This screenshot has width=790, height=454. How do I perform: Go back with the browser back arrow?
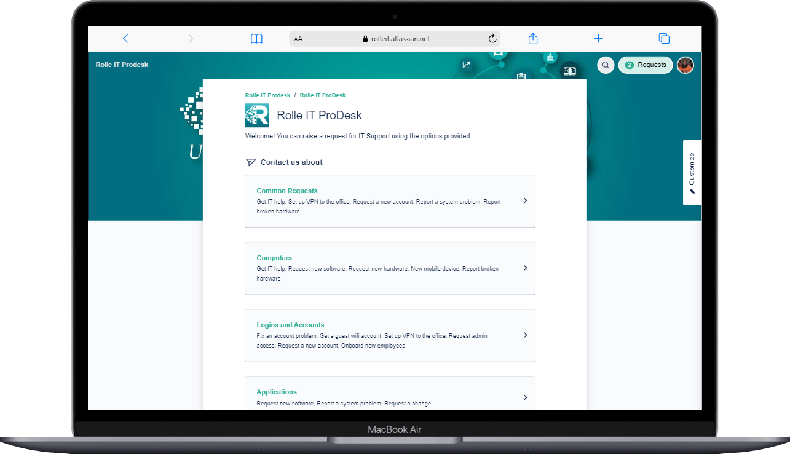(x=125, y=38)
